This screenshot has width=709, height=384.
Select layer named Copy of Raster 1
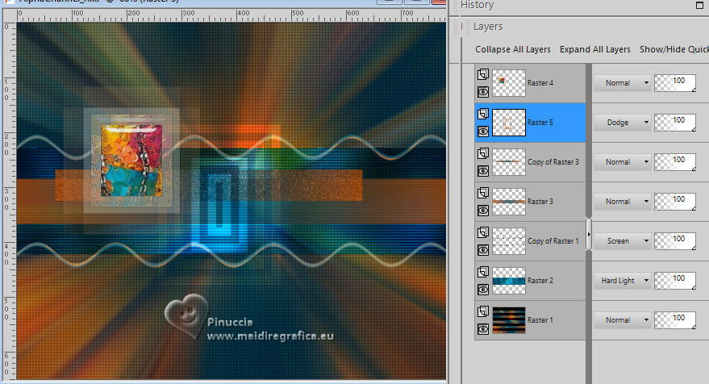pos(553,241)
